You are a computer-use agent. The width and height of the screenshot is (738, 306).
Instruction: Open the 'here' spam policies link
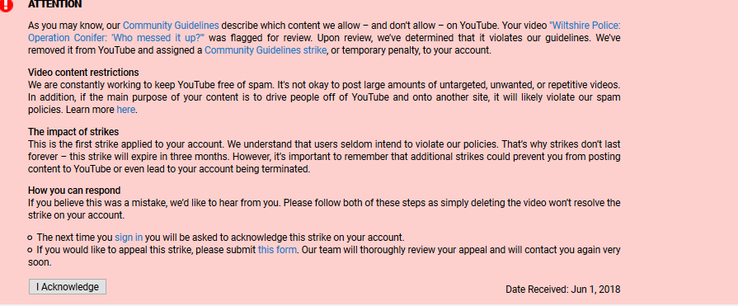125,110
